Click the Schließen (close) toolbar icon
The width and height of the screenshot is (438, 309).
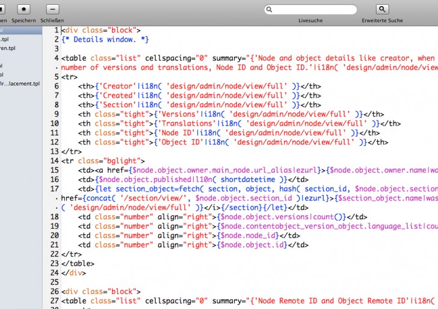click(x=52, y=9)
